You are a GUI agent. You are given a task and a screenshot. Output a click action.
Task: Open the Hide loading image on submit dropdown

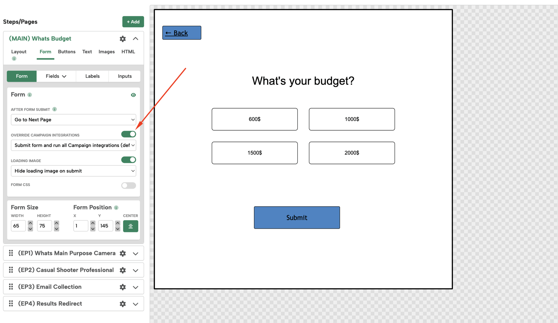coord(73,171)
